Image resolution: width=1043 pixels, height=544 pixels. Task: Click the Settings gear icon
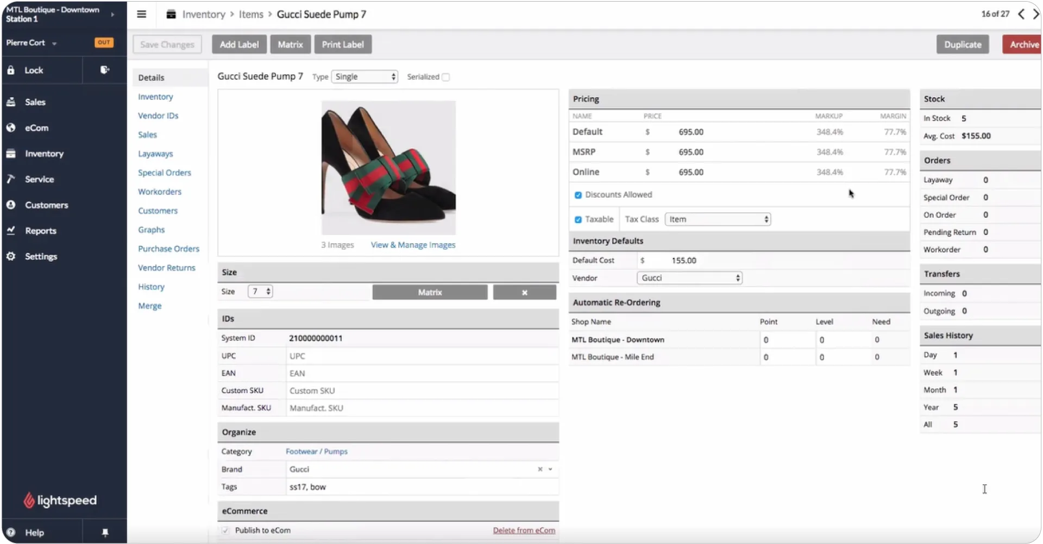[x=11, y=256]
